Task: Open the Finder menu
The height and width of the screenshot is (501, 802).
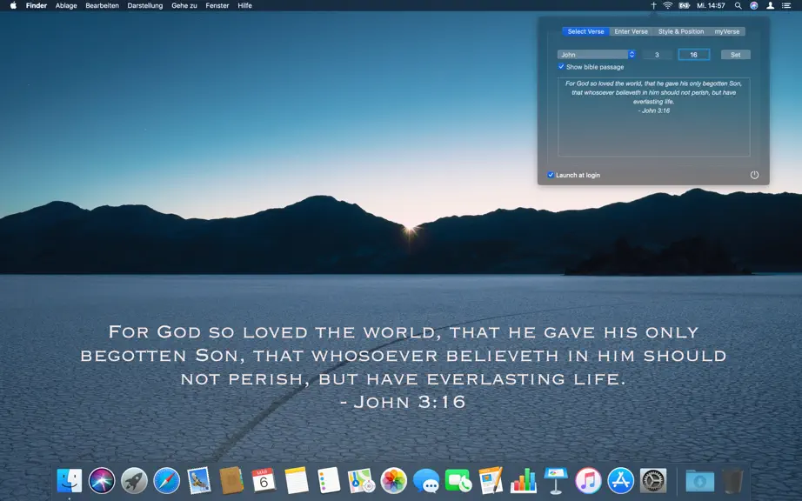Action: (x=37, y=5)
